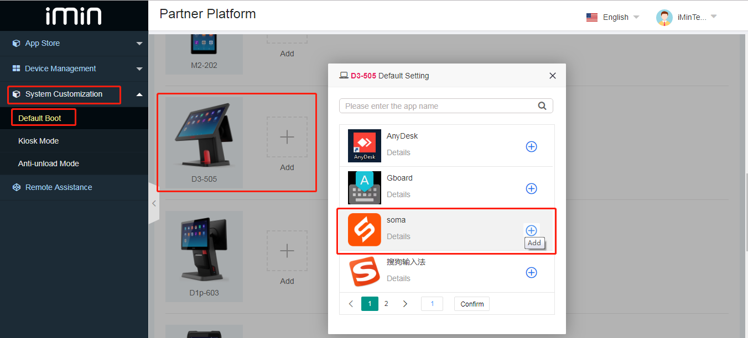Select Default Boot menu item
The height and width of the screenshot is (338, 748).
coord(74,118)
